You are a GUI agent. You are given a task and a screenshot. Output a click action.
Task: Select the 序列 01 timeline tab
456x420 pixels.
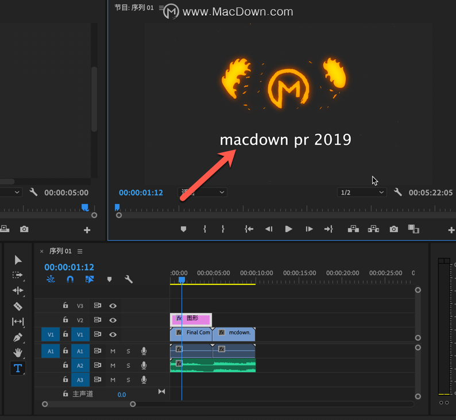click(60, 251)
